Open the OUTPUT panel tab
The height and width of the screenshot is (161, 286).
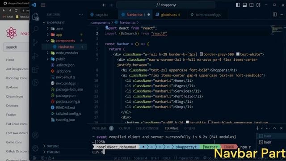pos(125,128)
